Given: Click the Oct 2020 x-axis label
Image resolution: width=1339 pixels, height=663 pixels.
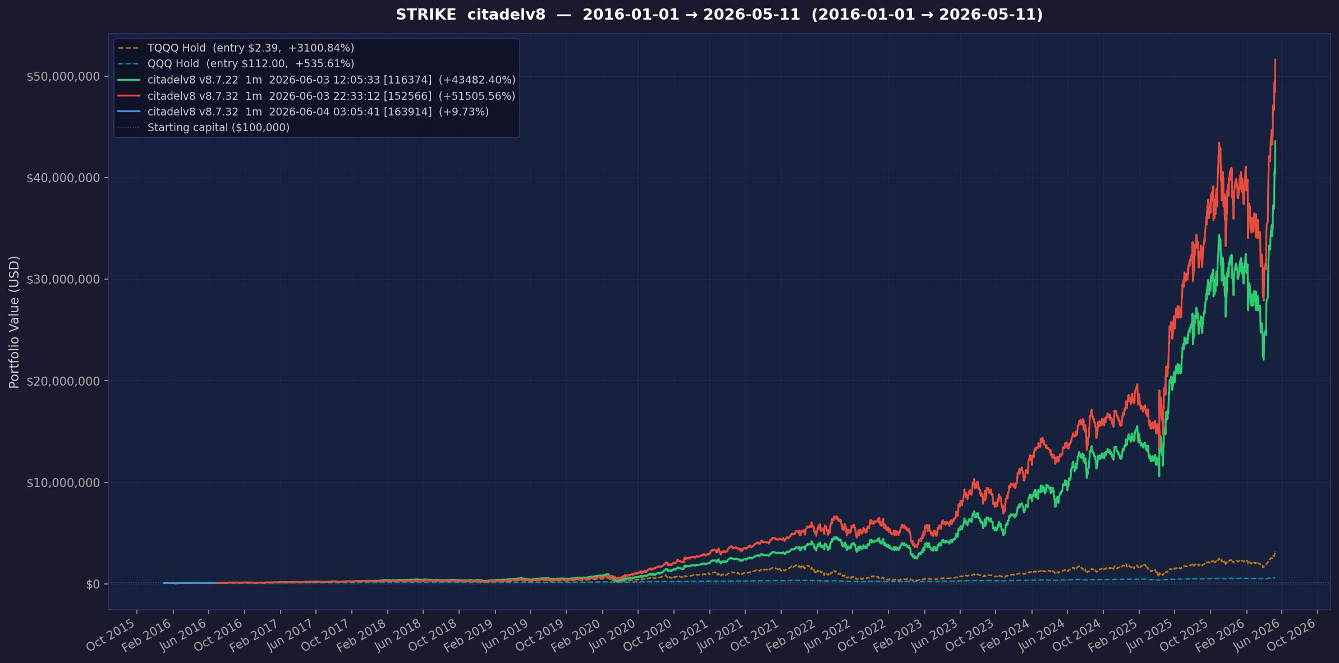Looking at the screenshot, I should click(x=648, y=634).
